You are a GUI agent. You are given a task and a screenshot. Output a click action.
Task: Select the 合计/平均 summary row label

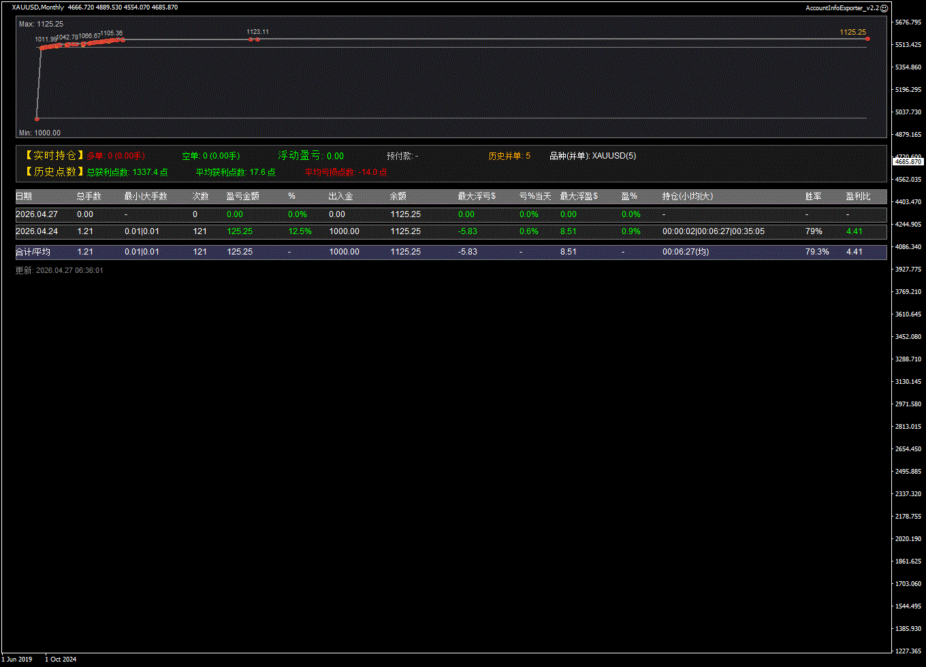click(33, 252)
